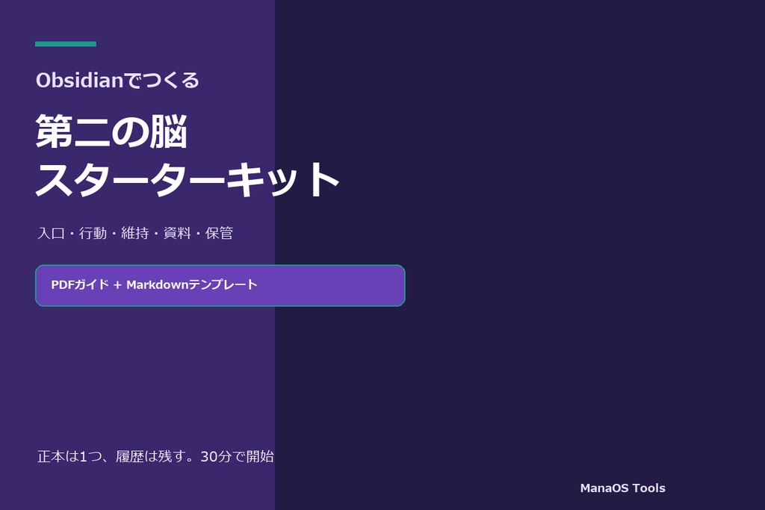Select the '第二の脳' headline line

tap(112, 131)
